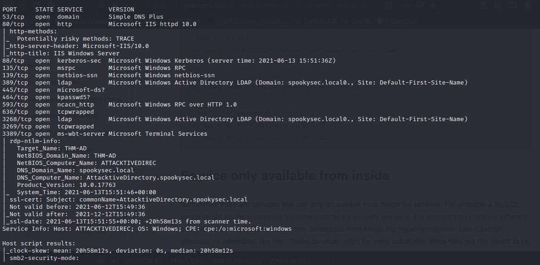This screenshot has height=265, width=540.
Task: Click 'Potentially risky methods: TRACE' line
Action: click(76, 39)
